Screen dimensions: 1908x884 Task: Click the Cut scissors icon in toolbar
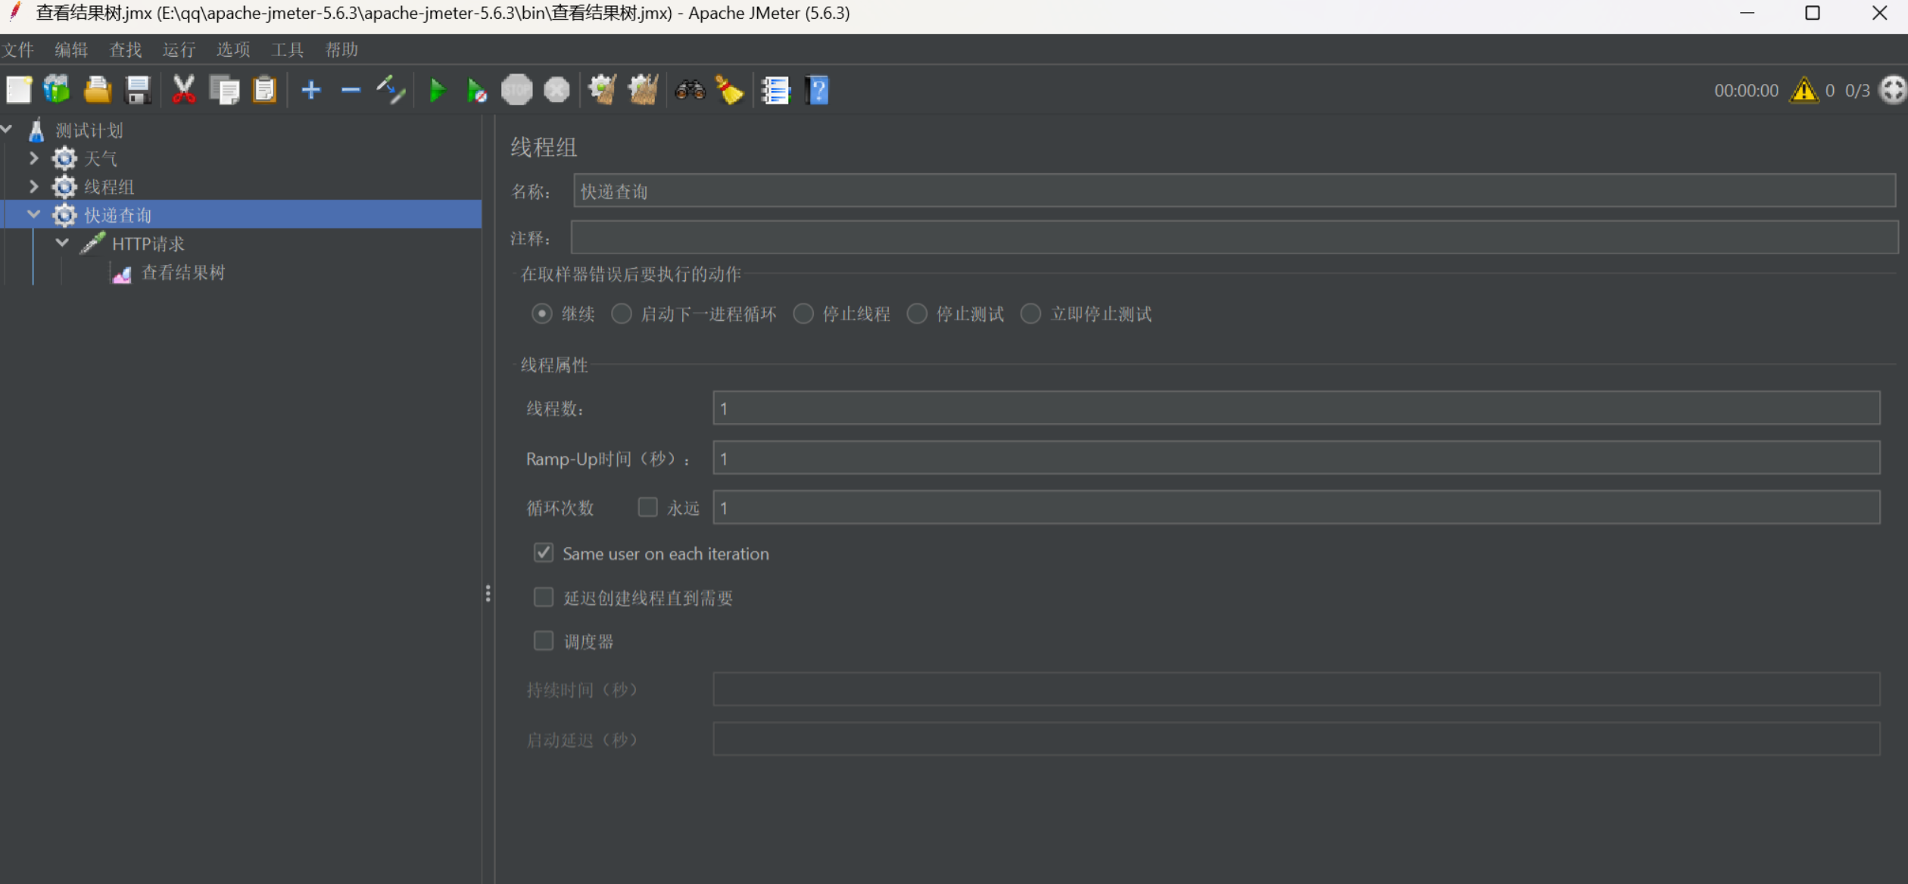[x=183, y=91]
